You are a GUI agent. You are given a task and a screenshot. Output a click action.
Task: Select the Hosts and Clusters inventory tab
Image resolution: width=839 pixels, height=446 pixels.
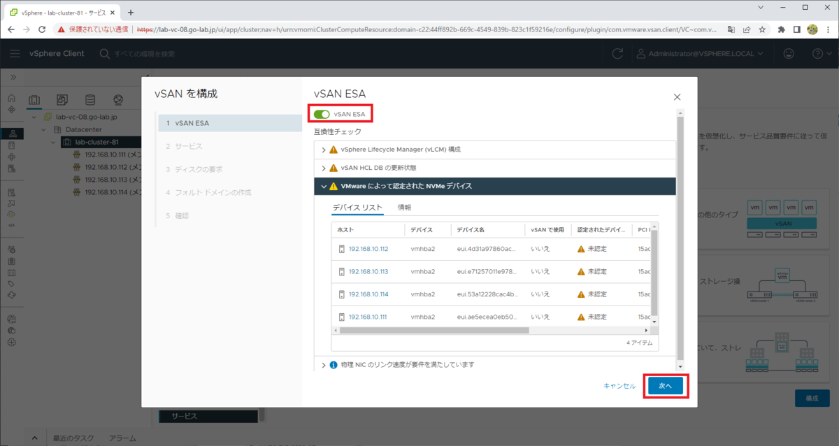tap(34, 100)
